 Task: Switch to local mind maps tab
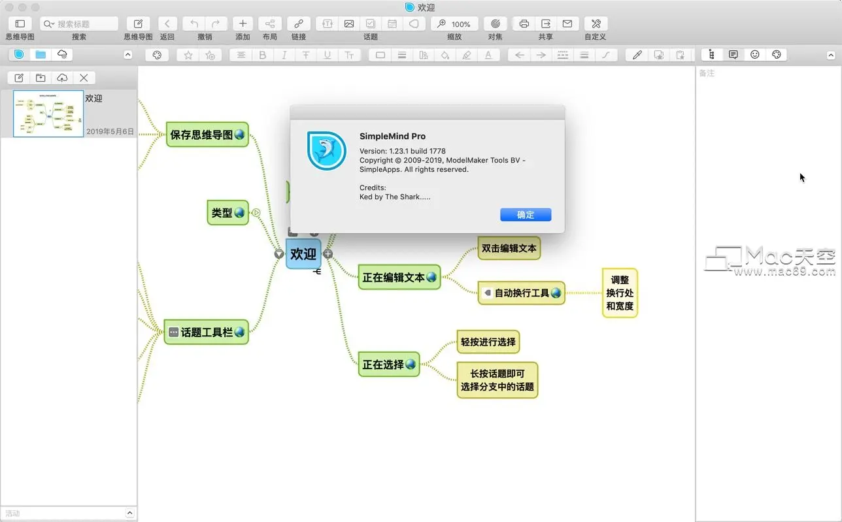click(x=19, y=55)
